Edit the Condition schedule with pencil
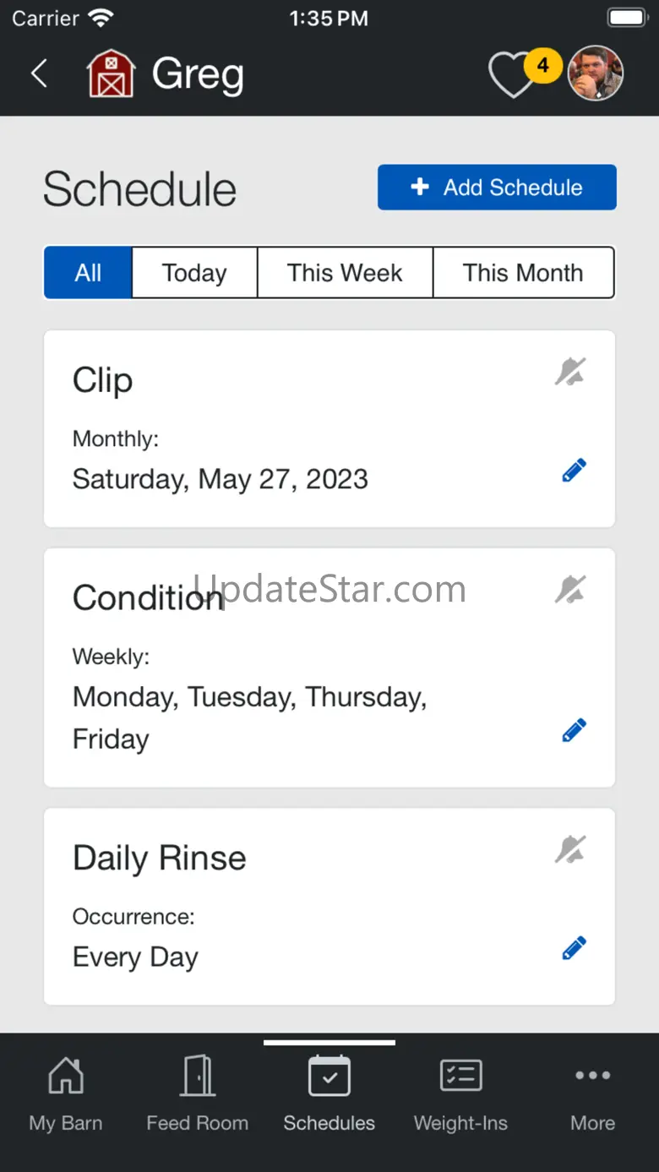 pyautogui.click(x=574, y=730)
